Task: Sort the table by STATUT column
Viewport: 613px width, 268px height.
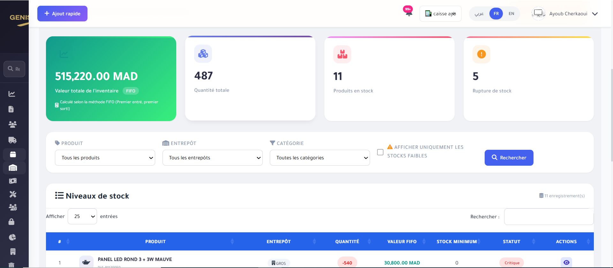Action: pos(511,242)
